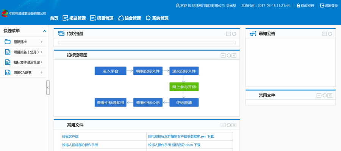Click the company logo 中国电能成套设备有限公司
Image resolution: width=341 pixels, height=151 pixels.
24,13
